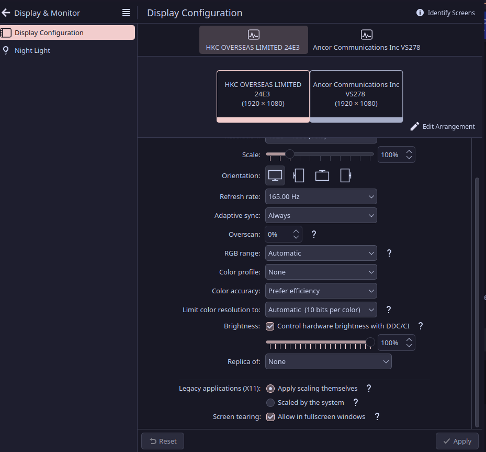Increase Scale percentage with up arrow
486x452 pixels.
pyautogui.click(x=409, y=152)
